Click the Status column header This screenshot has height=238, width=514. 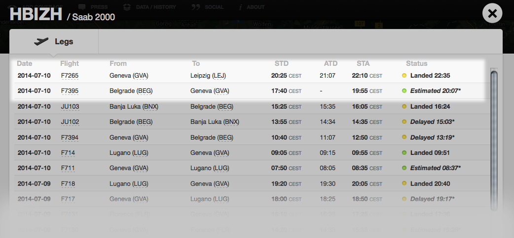point(417,63)
